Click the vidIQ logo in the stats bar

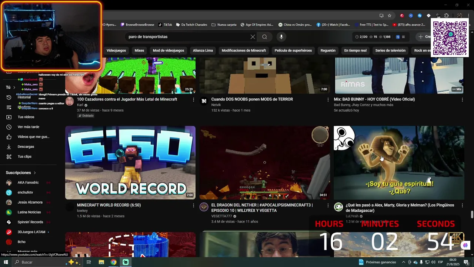point(398,37)
